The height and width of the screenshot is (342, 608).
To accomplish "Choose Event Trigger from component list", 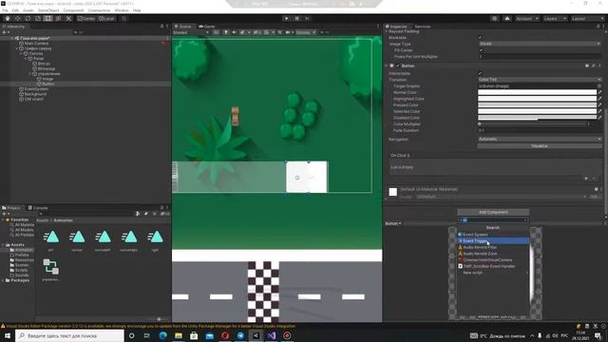I will 493,240.
